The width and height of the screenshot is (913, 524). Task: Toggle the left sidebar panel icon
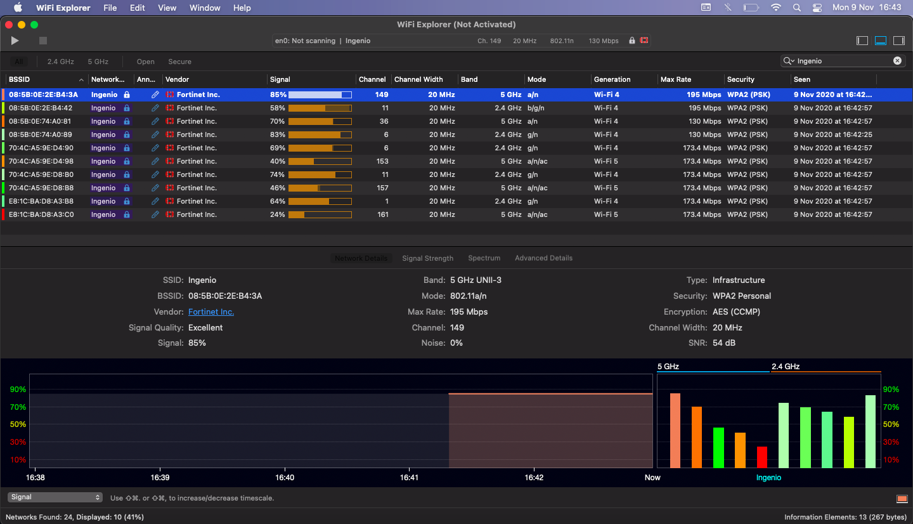point(862,41)
